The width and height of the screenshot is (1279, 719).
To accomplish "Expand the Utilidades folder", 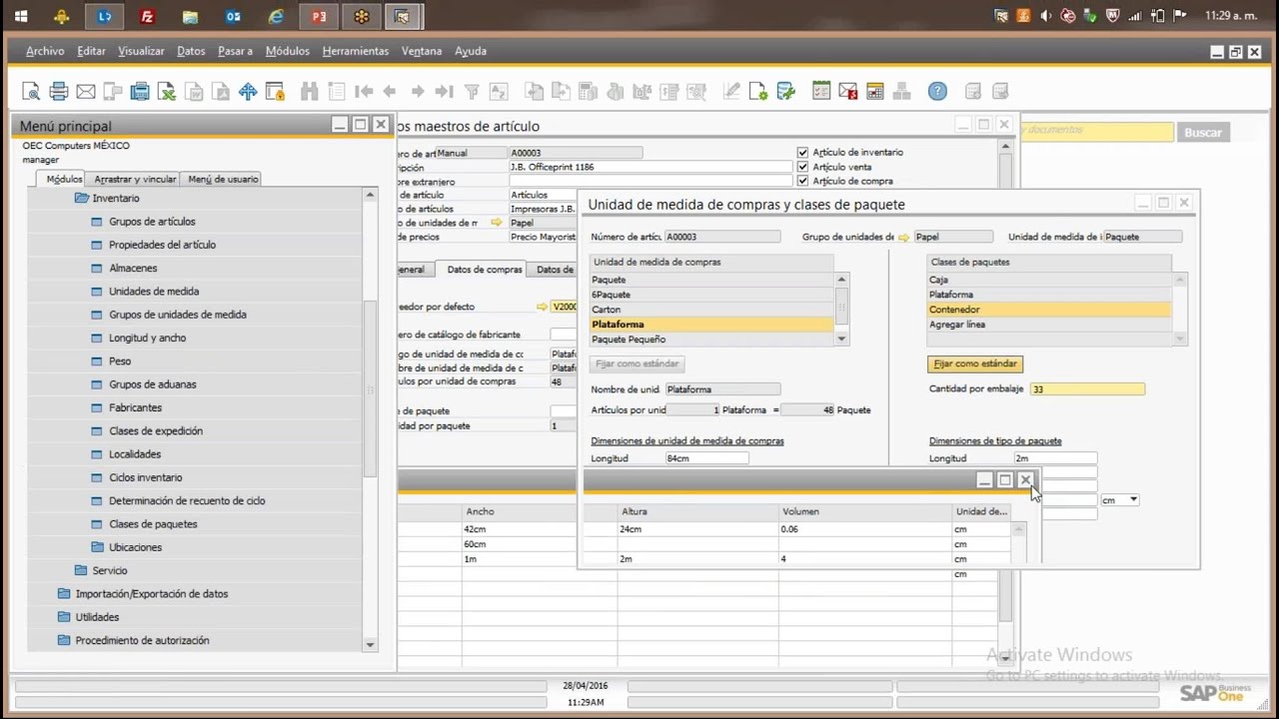I will pyautogui.click(x=65, y=617).
